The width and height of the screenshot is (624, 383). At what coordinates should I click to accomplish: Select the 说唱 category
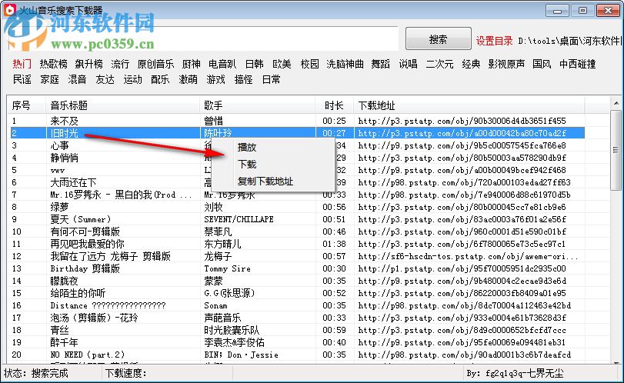[x=409, y=64]
